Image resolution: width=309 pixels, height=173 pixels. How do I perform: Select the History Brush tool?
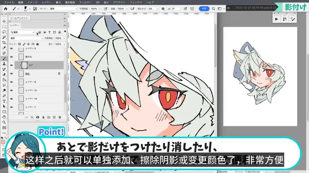(4, 69)
